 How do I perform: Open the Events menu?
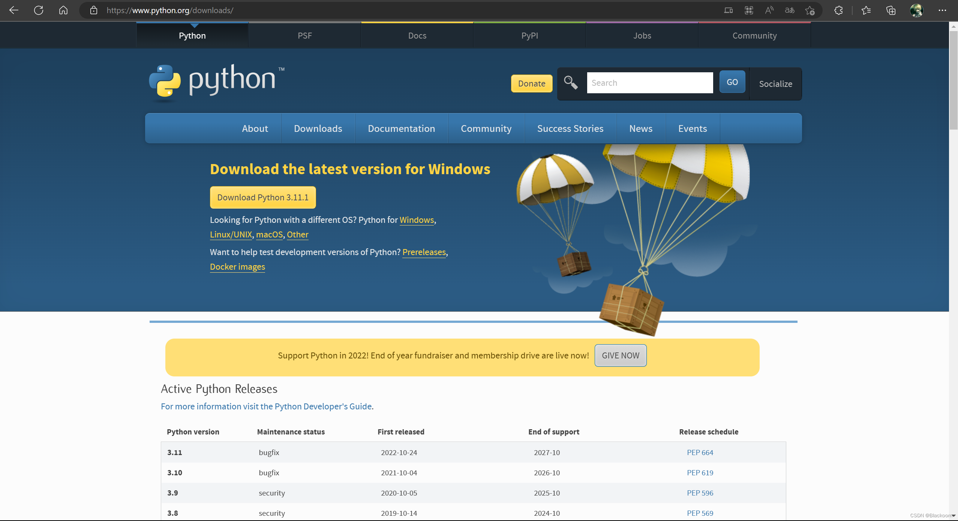(693, 128)
